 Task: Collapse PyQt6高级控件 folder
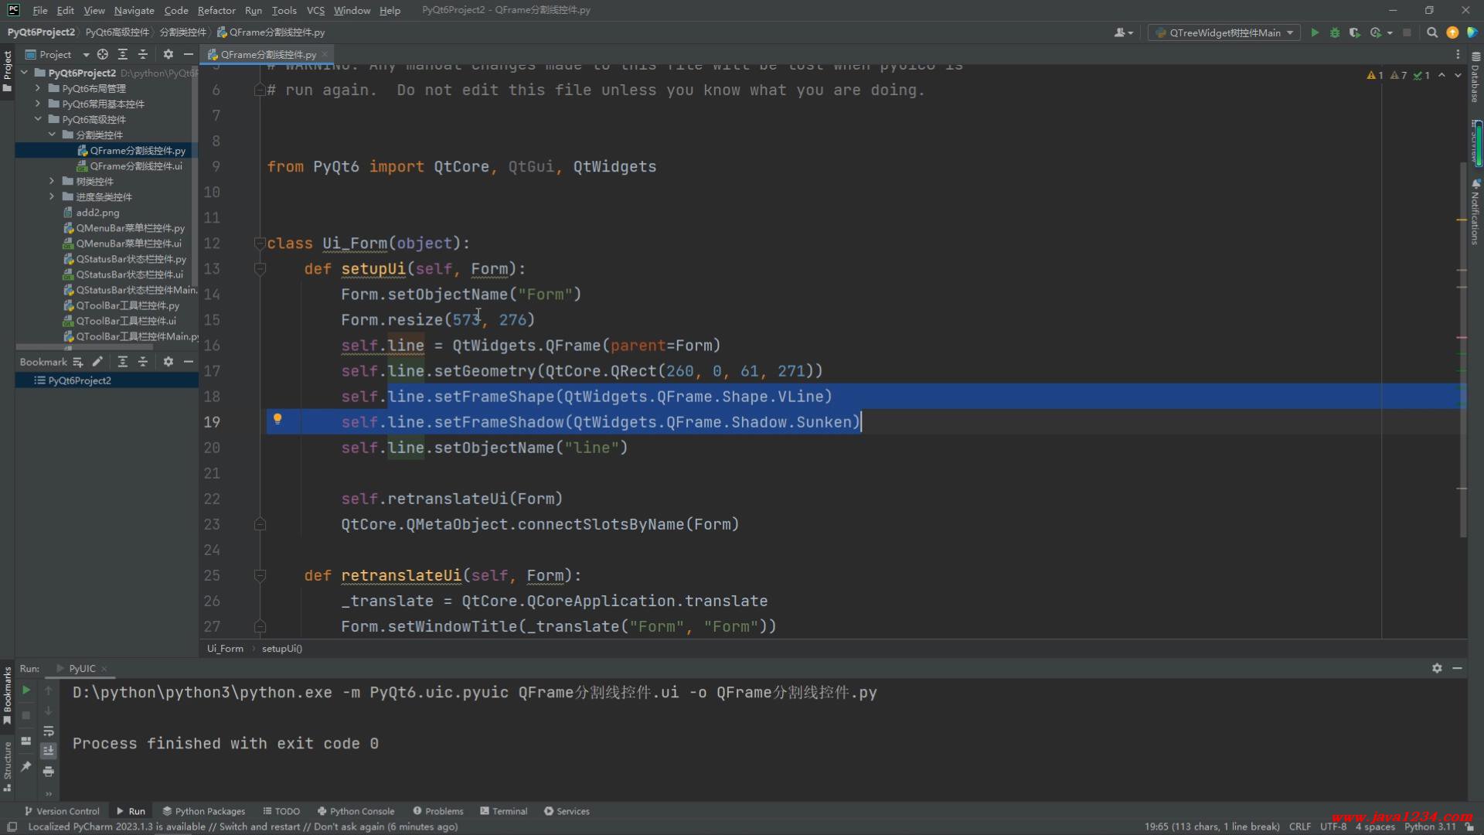[38, 119]
